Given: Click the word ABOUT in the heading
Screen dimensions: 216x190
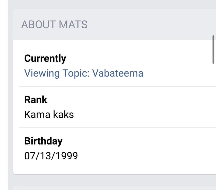Looking at the screenshot, I should pyautogui.click(x=39, y=25).
